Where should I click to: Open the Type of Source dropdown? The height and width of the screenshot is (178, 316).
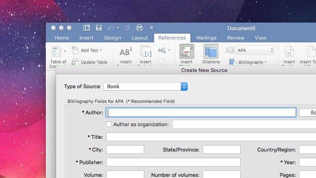145,86
